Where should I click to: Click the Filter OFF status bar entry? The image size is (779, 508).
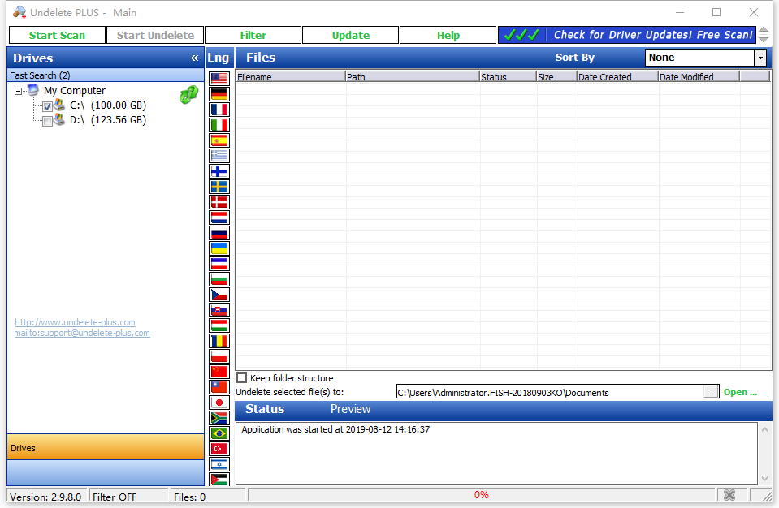(x=130, y=497)
